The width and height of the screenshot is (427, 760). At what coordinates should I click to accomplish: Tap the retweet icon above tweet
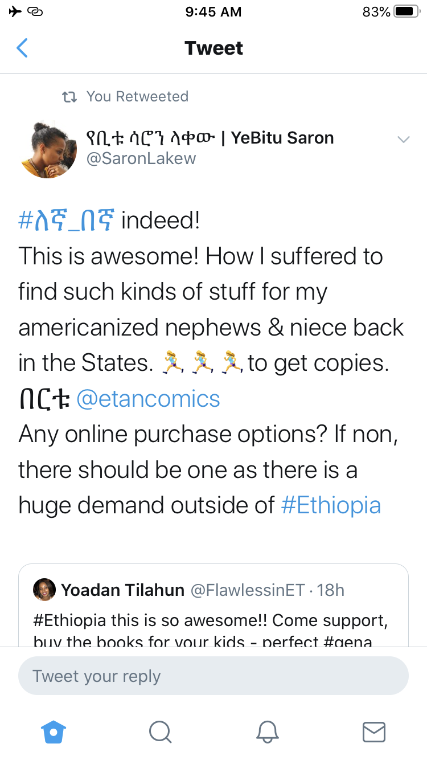(69, 97)
